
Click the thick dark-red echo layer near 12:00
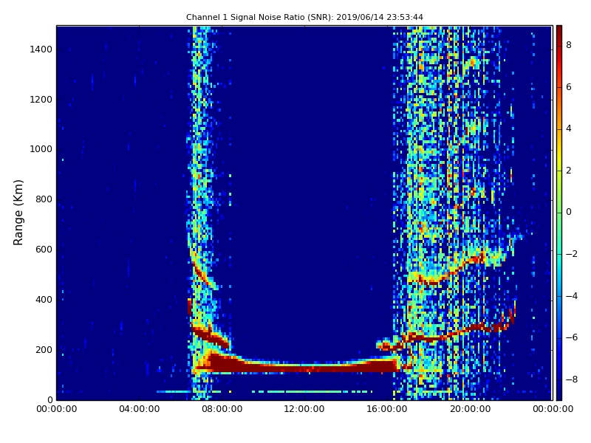[304, 368]
